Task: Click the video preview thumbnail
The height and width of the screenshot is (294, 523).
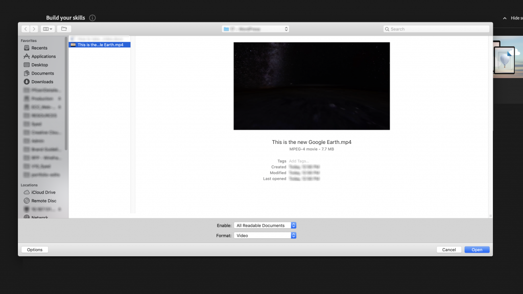Action: click(x=312, y=86)
